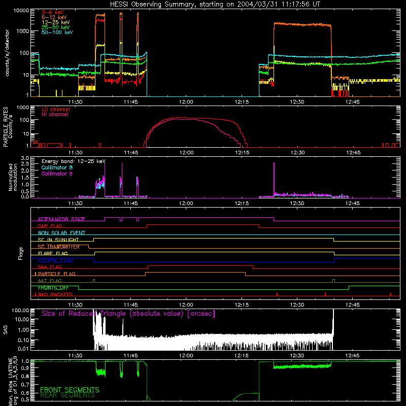Screen dimensions: 406x406
Task: Click the 12:45 tick label under count-rate plot
Action: pyautogui.click(x=352, y=102)
